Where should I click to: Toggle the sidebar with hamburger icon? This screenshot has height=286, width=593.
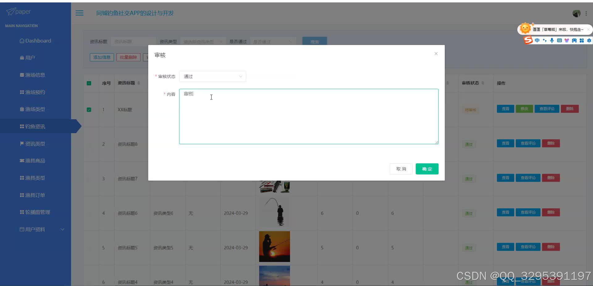(x=79, y=13)
